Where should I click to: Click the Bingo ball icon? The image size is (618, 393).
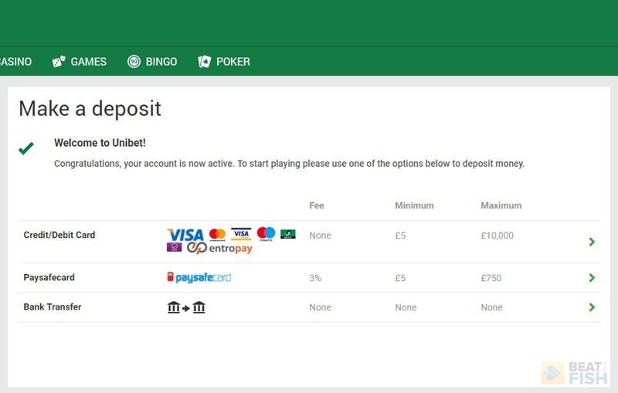point(134,62)
